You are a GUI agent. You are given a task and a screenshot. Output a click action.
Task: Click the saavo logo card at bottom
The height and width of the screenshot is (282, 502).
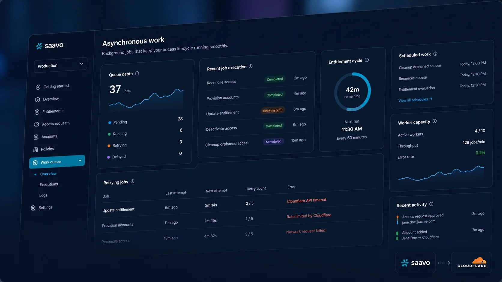pyautogui.click(x=416, y=263)
